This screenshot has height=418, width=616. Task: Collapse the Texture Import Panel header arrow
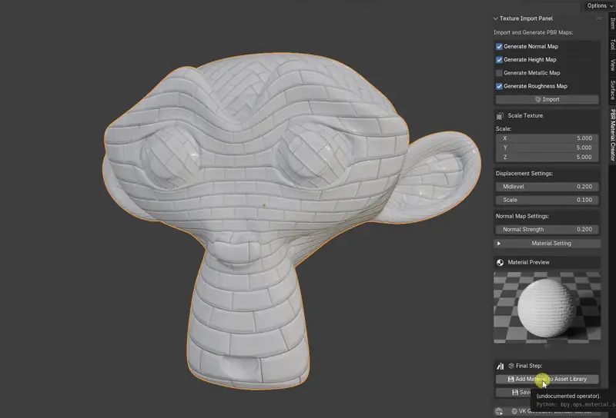click(x=496, y=18)
